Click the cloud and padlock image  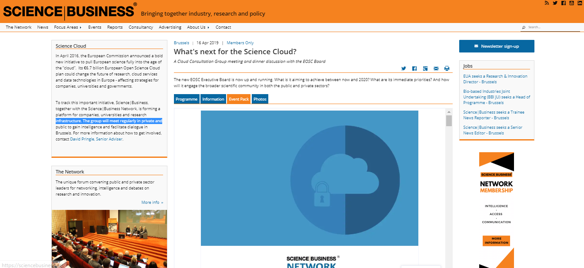310,178
